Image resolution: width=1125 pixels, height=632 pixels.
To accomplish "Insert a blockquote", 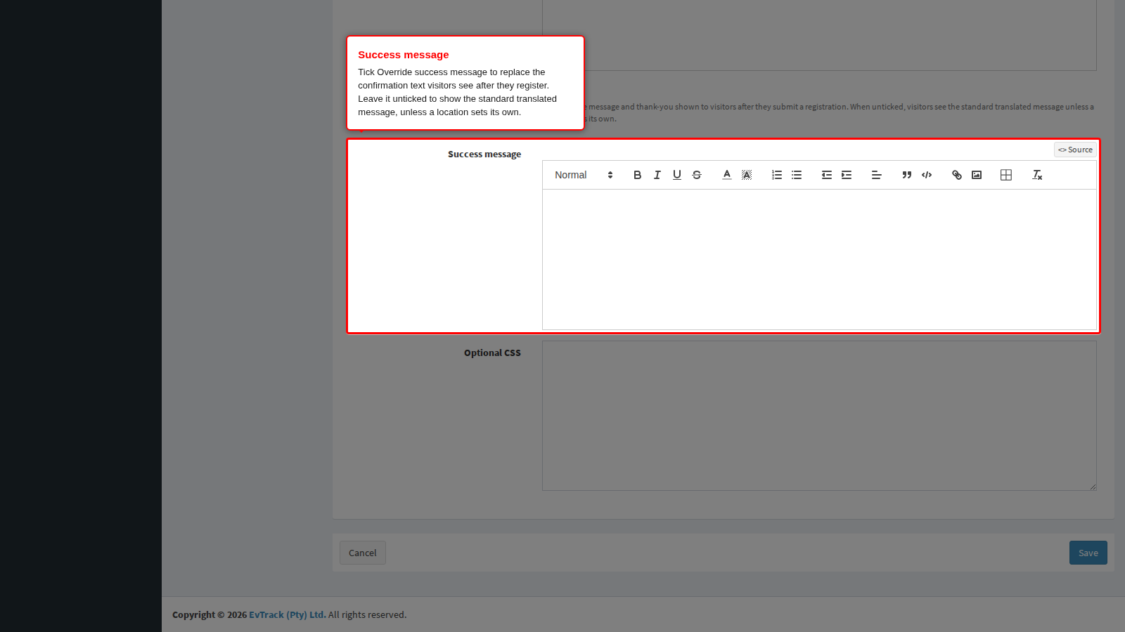I will tap(906, 175).
